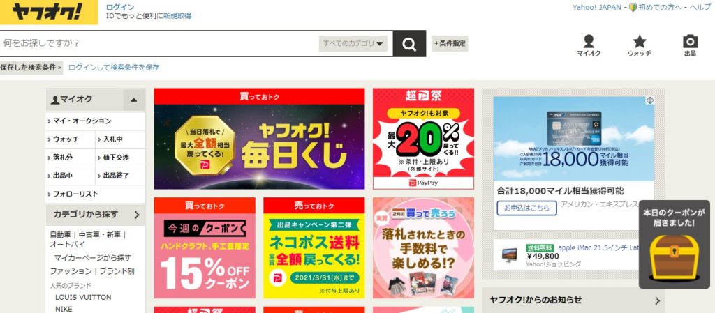715x313 pixels.
Task: Collapse the マイオク sidebar panel
Action: click(133, 100)
